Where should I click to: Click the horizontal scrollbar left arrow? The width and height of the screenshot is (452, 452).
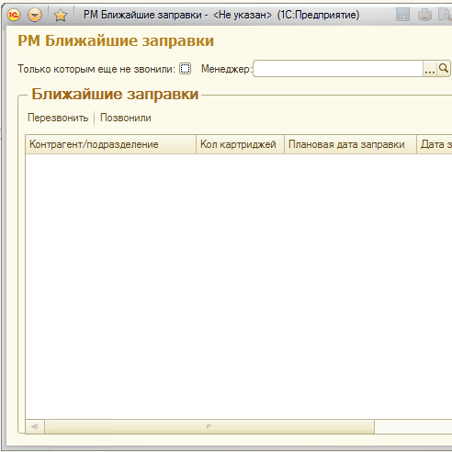pos(35,426)
